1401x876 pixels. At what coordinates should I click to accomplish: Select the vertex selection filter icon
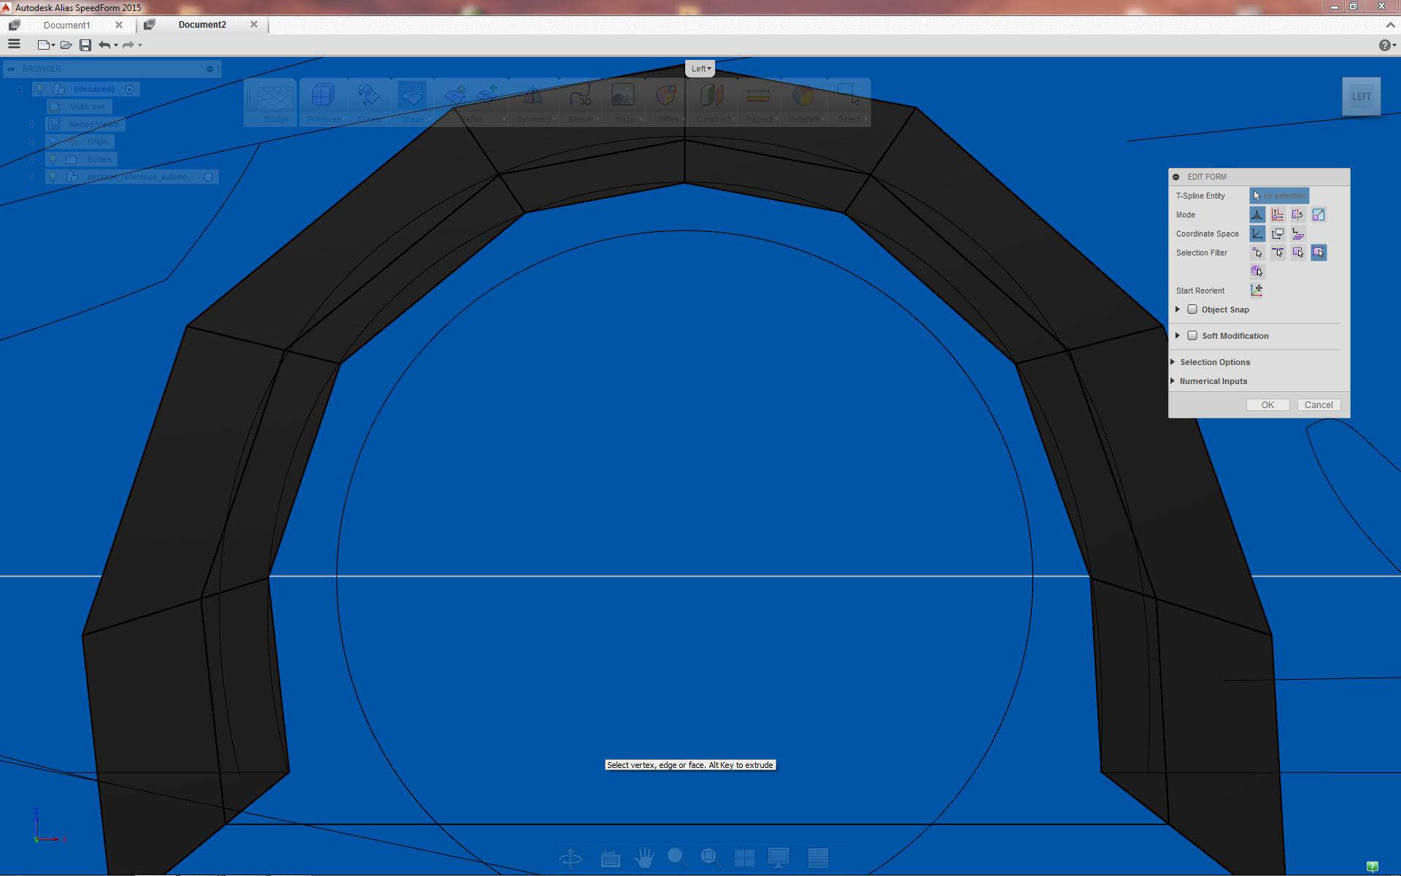(1257, 253)
